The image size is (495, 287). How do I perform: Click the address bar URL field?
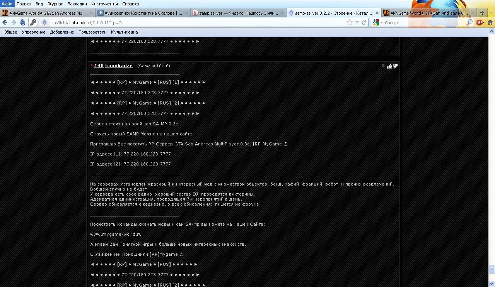click(197, 23)
